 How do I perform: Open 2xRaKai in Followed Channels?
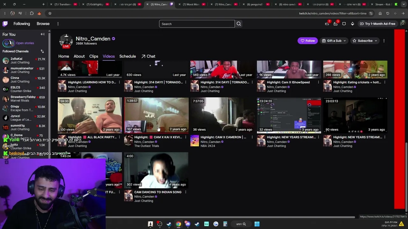point(24,61)
